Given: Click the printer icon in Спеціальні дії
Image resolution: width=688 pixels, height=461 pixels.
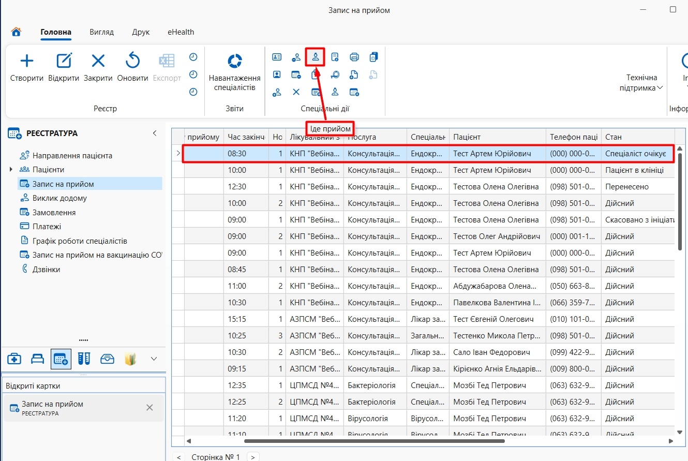Looking at the screenshot, I should [x=354, y=57].
